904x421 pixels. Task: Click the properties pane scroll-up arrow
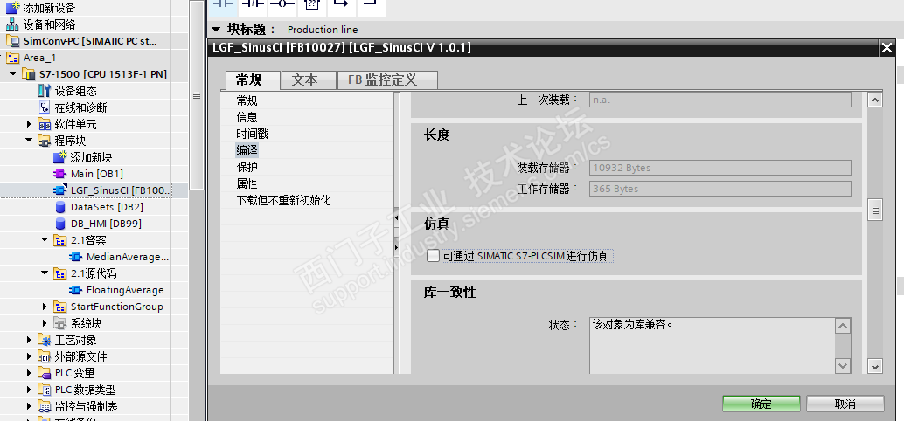click(875, 100)
